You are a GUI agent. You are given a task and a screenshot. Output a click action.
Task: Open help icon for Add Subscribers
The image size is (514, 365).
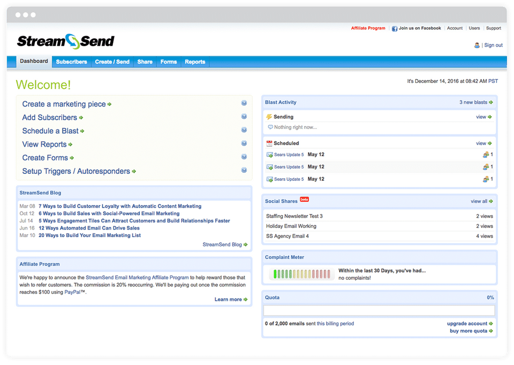[x=244, y=116]
